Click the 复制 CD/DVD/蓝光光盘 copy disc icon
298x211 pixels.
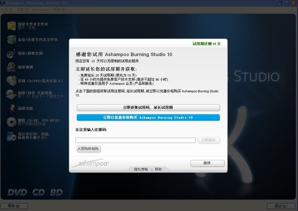pos(11,81)
